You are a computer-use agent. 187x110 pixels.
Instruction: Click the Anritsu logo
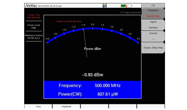[x=31, y=6]
